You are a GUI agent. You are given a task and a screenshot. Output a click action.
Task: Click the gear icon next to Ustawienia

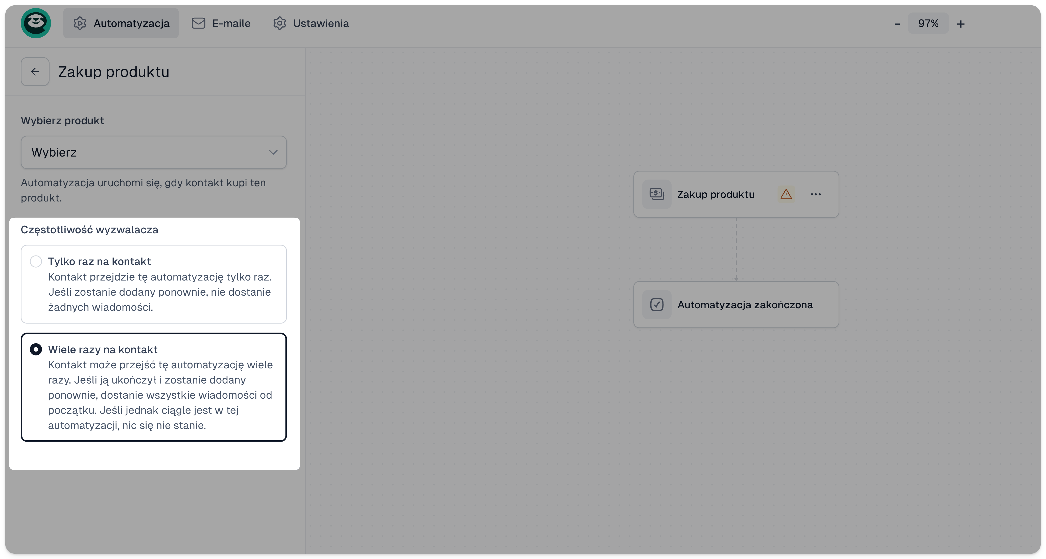tap(279, 23)
